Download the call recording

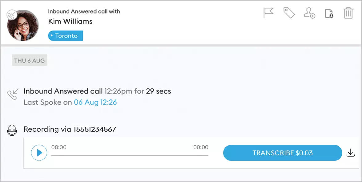pyautogui.click(x=351, y=153)
